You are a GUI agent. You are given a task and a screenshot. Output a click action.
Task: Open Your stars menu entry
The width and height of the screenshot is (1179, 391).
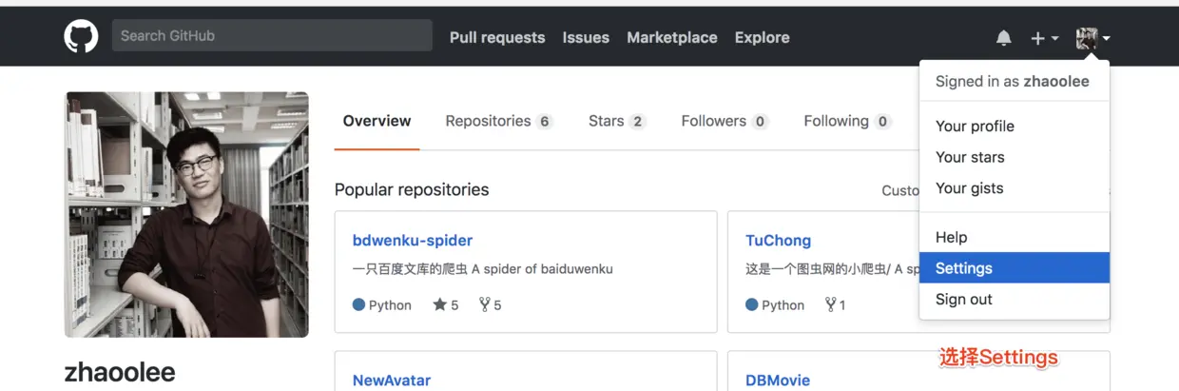(x=1015, y=158)
